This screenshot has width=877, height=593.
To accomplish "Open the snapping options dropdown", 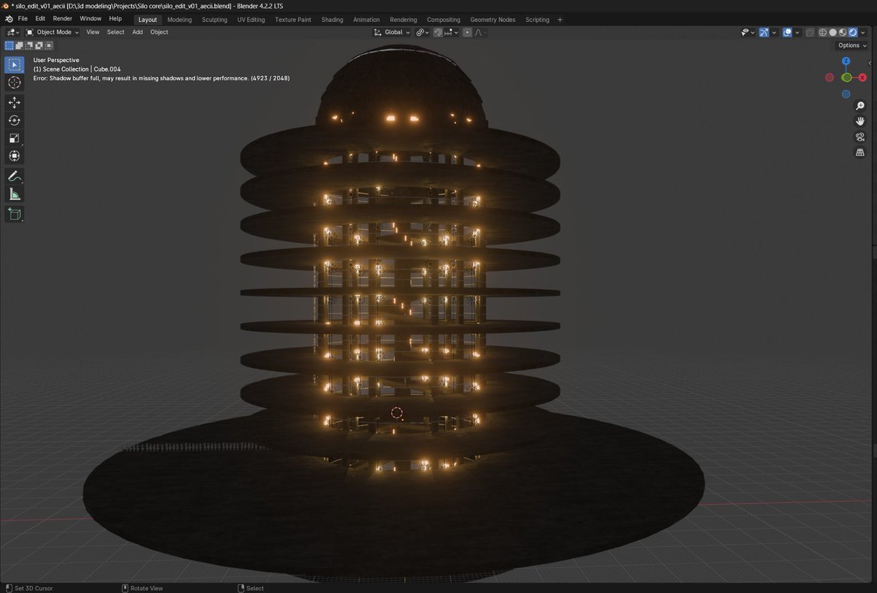I will click(x=452, y=32).
